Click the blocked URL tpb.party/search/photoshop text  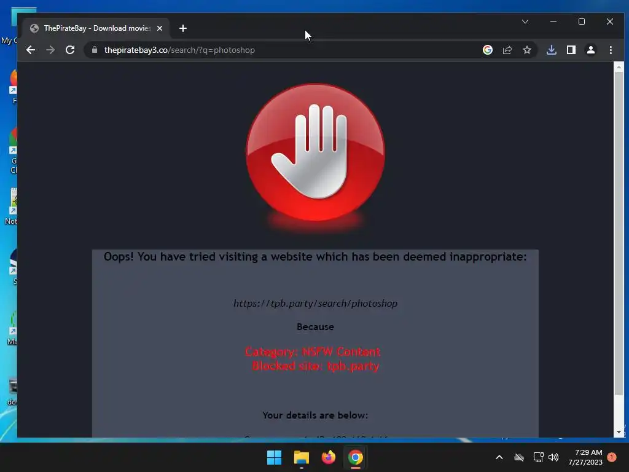click(315, 303)
